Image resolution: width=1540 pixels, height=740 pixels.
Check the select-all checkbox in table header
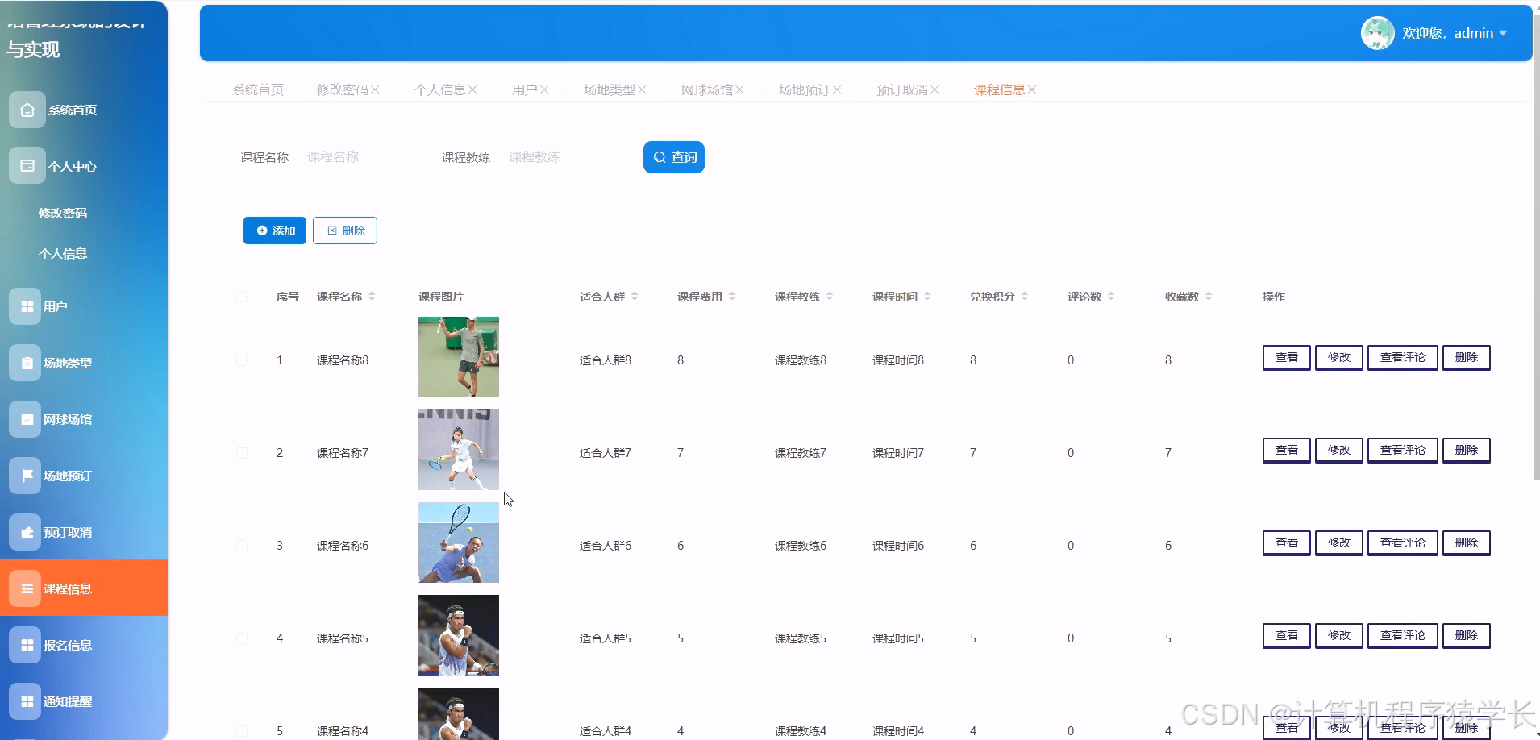(x=242, y=296)
